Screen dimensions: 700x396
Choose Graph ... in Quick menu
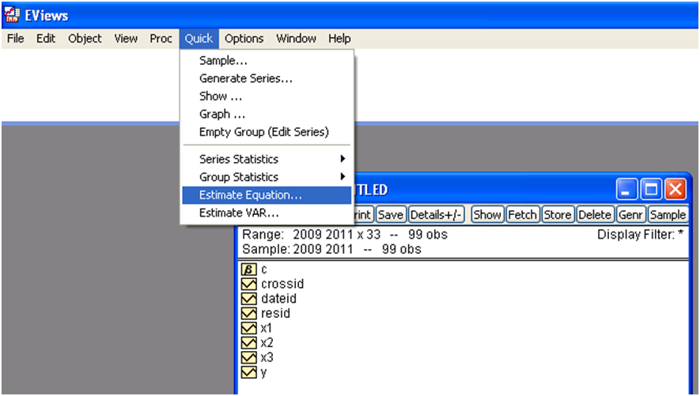coord(267,114)
